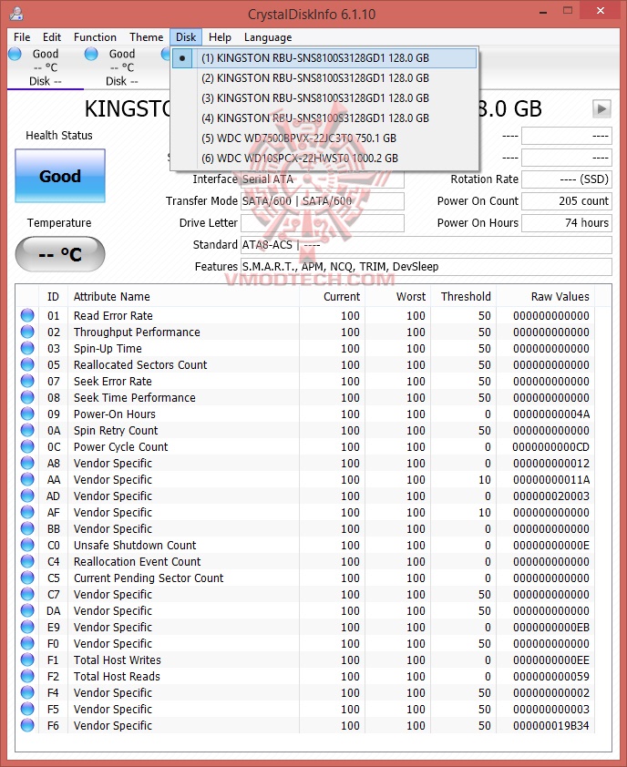Click the Power On Count value
The width and height of the screenshot is (627, 767).
pyautogui.click(x=567, y=201)
